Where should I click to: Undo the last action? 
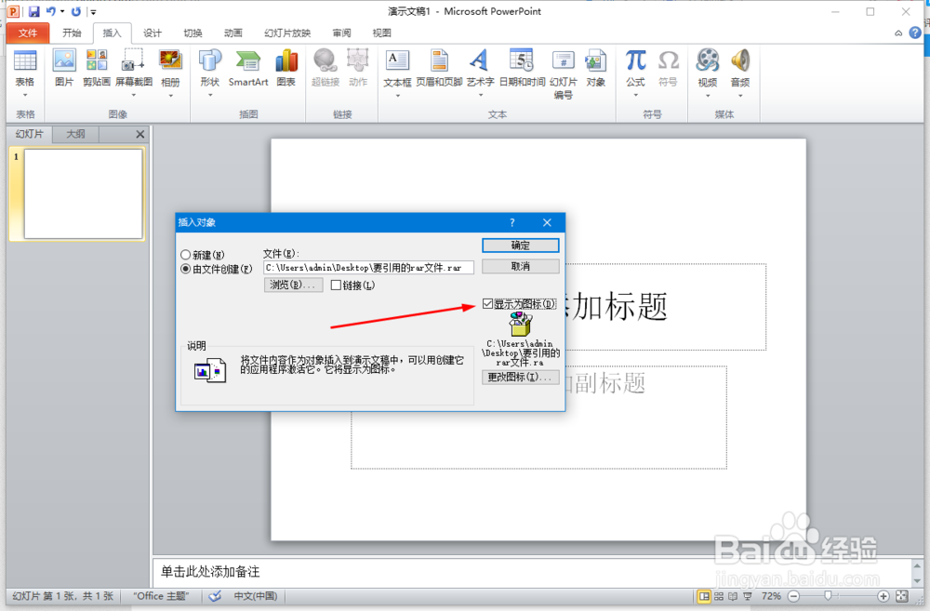click(x=51, y=11)
